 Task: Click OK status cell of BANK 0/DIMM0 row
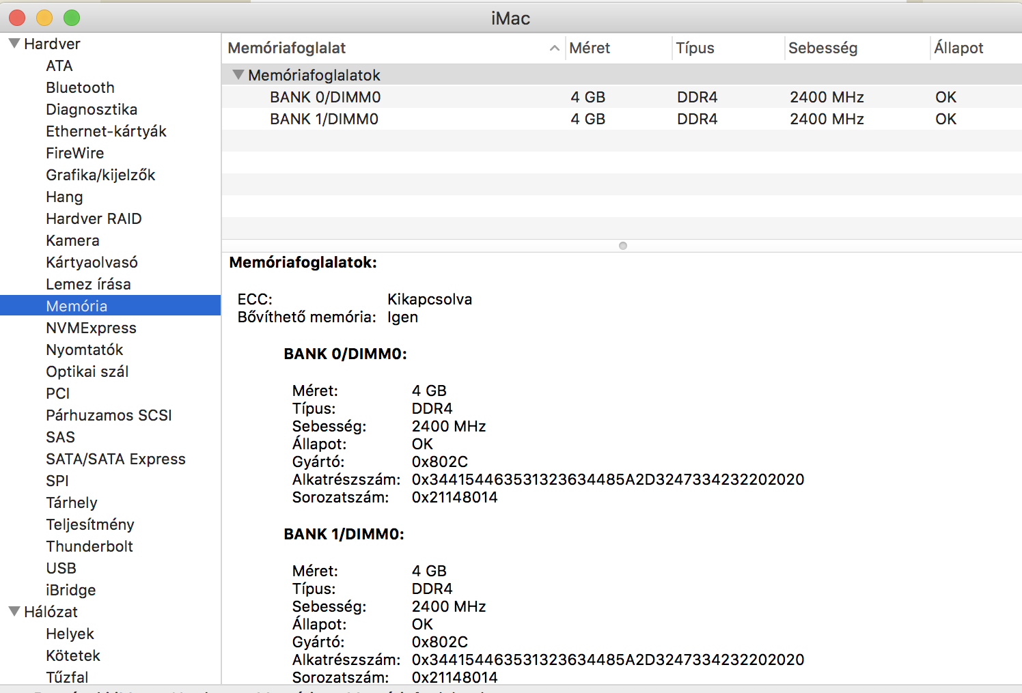[x=945, y=97]
